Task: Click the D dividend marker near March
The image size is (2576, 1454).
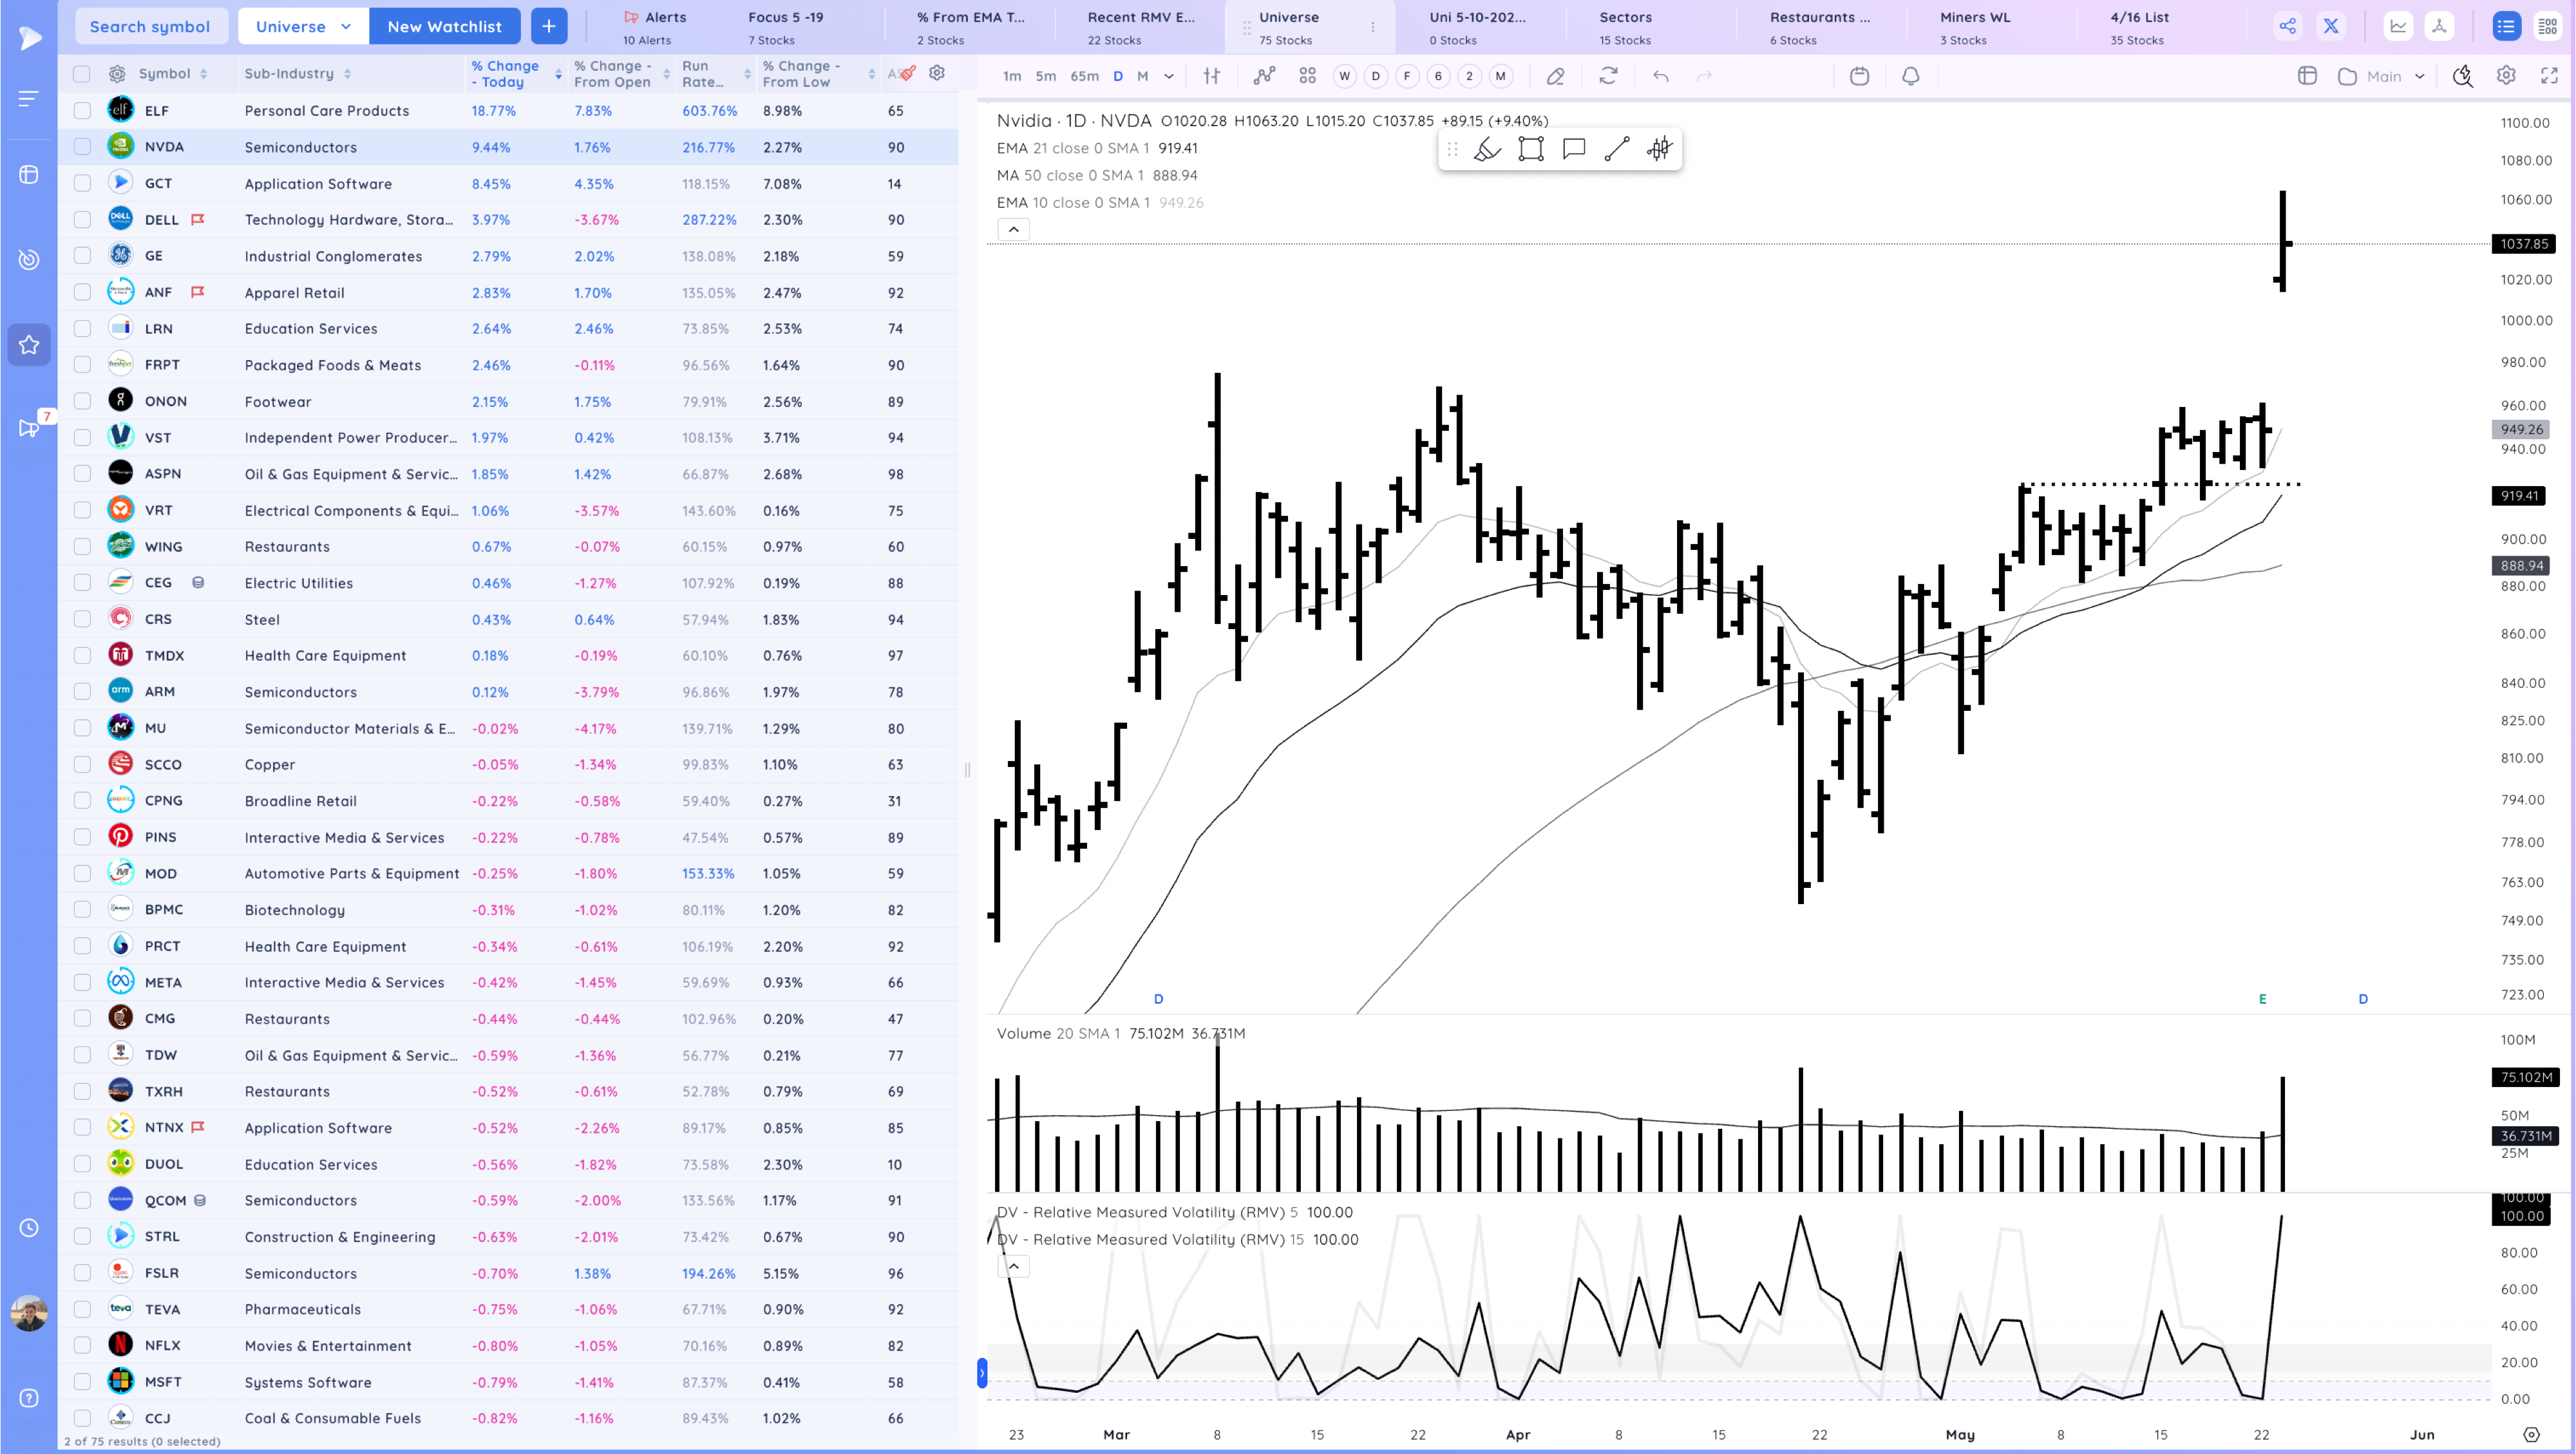Action: 1158,999
